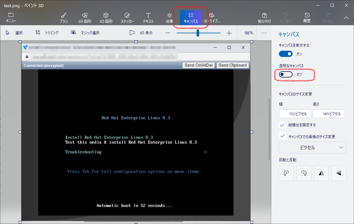Open the メニュー folder menu
354x224 pixels.
(11, 17)
